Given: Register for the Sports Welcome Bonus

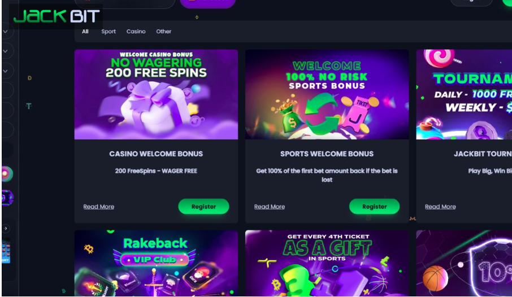Looking at the screenshot, I should [374, 206].
